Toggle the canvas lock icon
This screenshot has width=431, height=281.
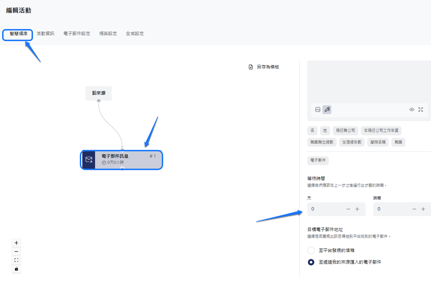[16, 269]
